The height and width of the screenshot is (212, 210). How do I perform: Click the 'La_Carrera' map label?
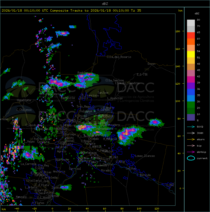click(x=28, y=164)
